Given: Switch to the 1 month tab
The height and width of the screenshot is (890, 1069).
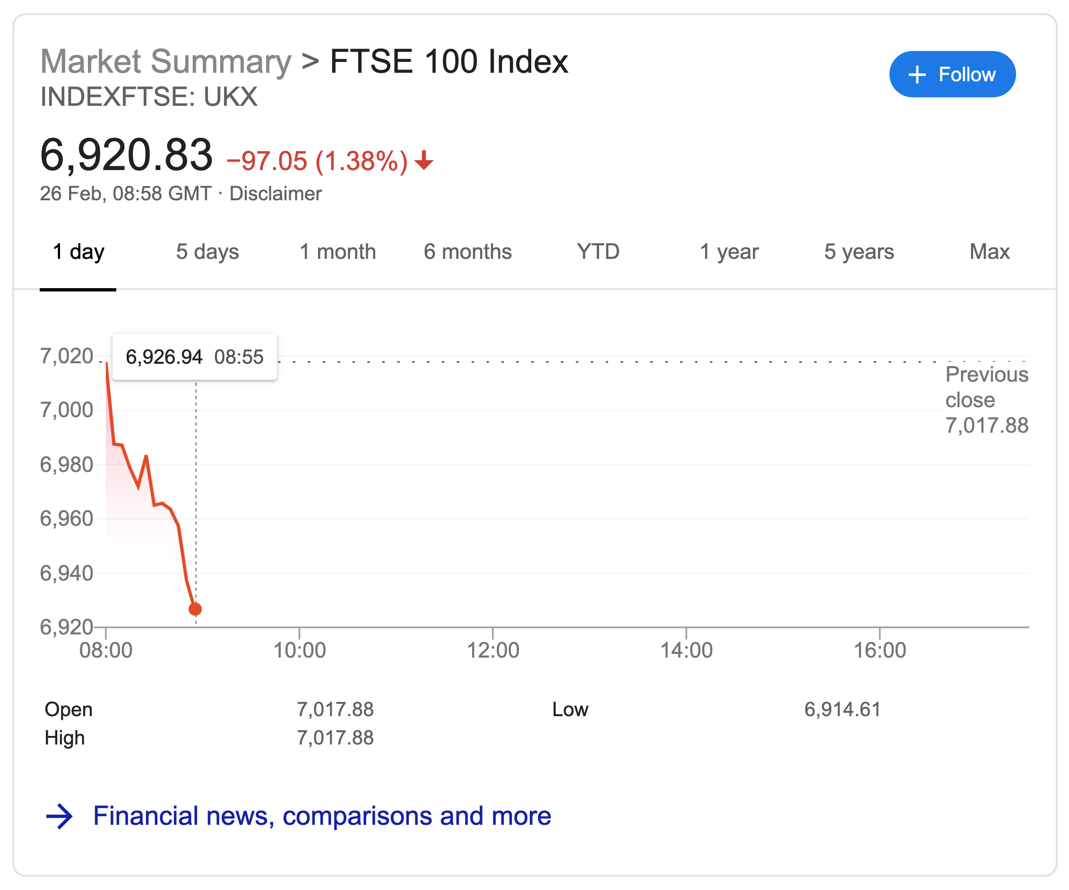Looking at the screenshot, I should tap(337, 252).
